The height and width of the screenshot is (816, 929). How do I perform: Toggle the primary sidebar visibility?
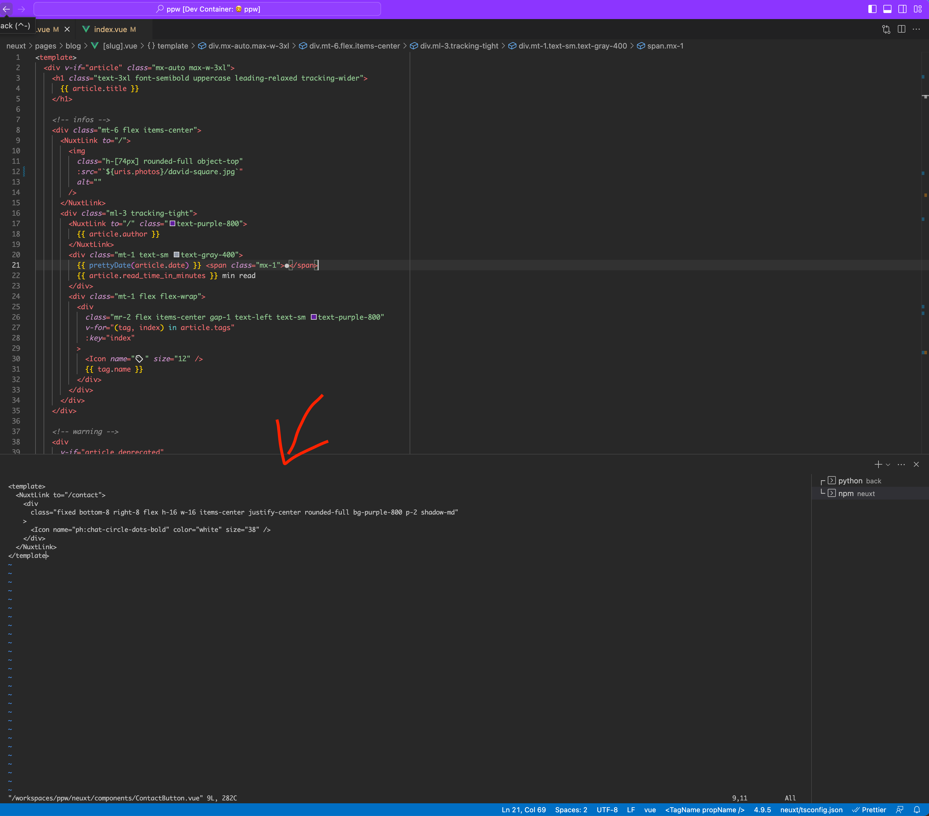pyautogui.click(x=872, y=9)
